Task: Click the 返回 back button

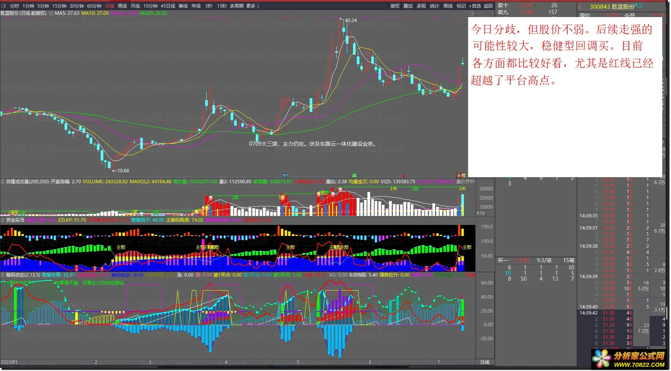Action: point(488,6)
